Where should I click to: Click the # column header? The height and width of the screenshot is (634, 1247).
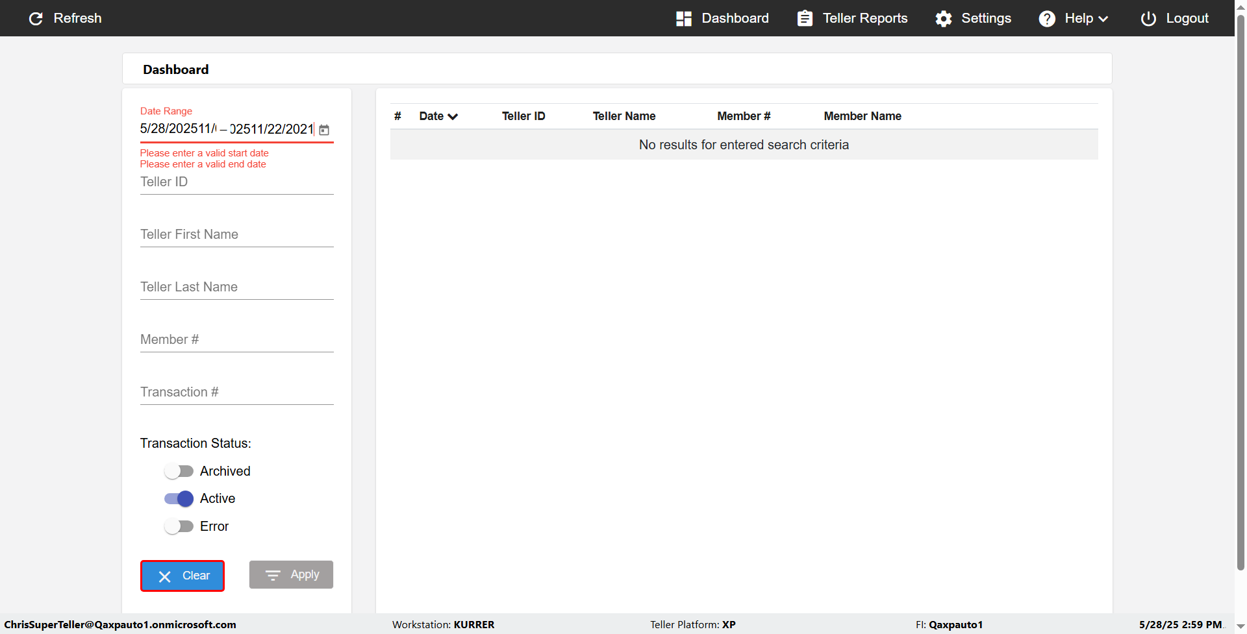click(x=397, y=116)
